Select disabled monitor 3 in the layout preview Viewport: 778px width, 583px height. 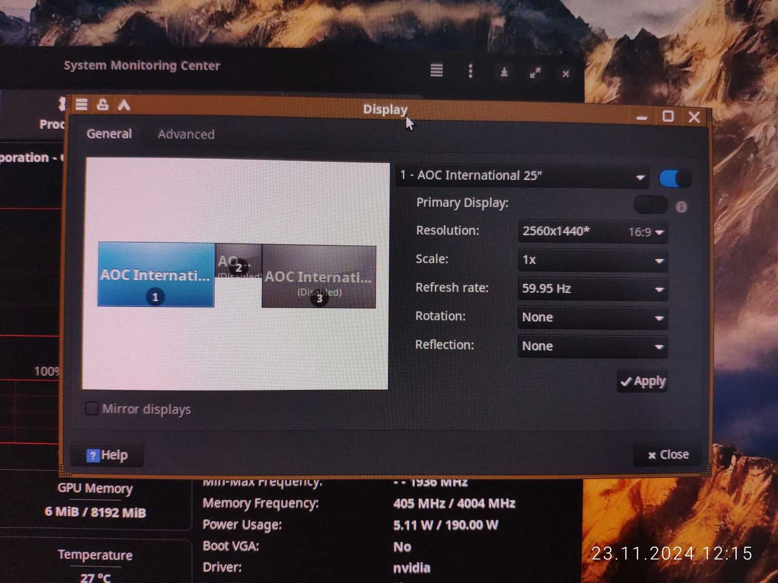pos(319,276)
